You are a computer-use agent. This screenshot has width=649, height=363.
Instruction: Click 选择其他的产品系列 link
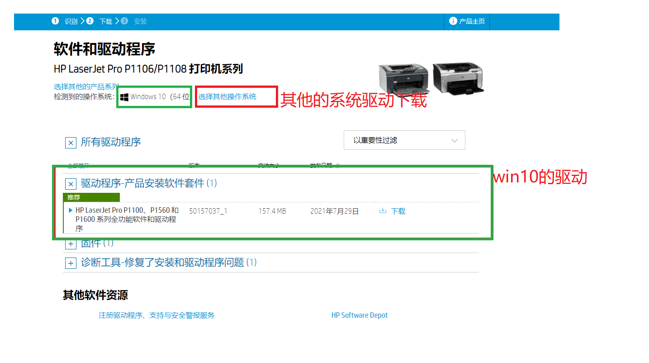tap(86, 86)
